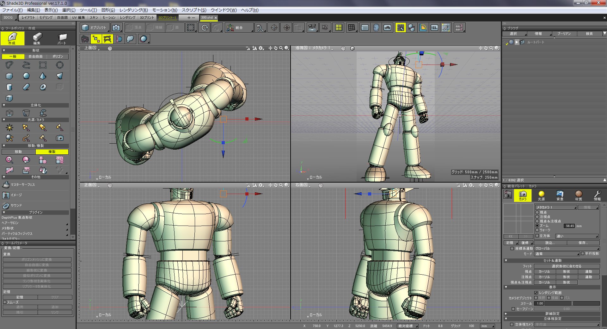Open the info palette wrench tab

597,195
